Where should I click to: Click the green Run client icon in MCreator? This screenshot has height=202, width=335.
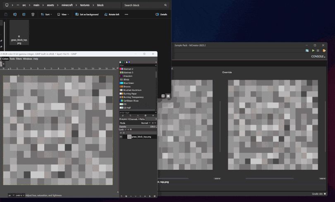point(313,50)
